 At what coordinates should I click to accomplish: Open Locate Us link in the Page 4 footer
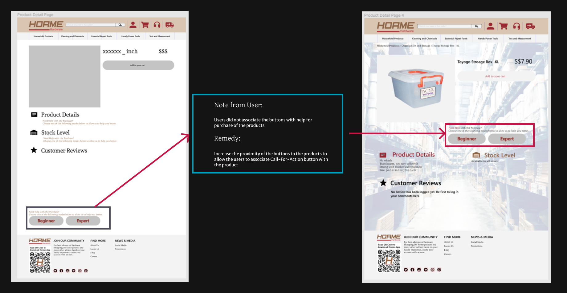(x=449, y=246)
